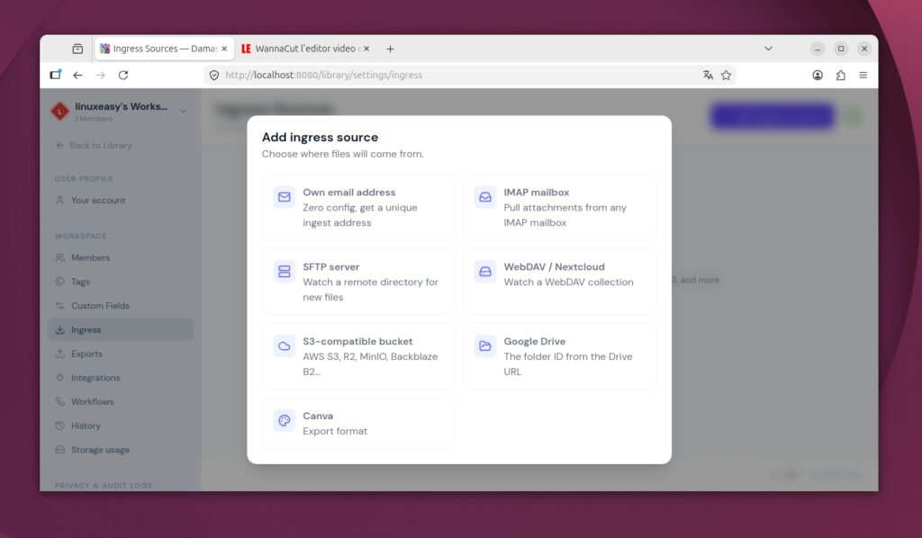Screen dimensions: 922x538
Task: Click the Ingress download icon
Action: pos(60,329)
